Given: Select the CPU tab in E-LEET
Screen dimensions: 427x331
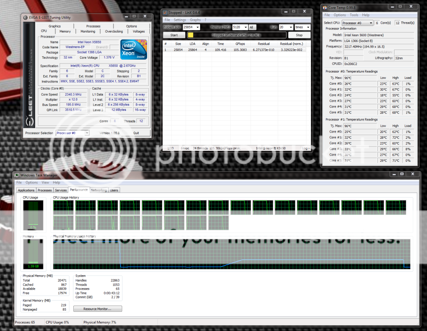Looking at the screenshot, I should click(x=44, y=31).
